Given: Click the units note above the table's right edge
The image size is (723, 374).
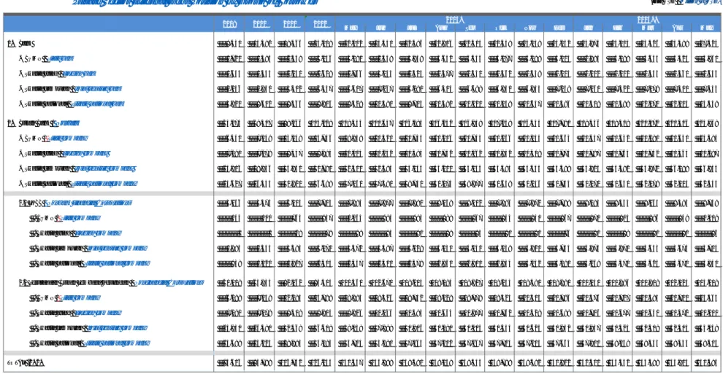Looking at the screenshot, I should pyautogui.click(x=686, y=2).
